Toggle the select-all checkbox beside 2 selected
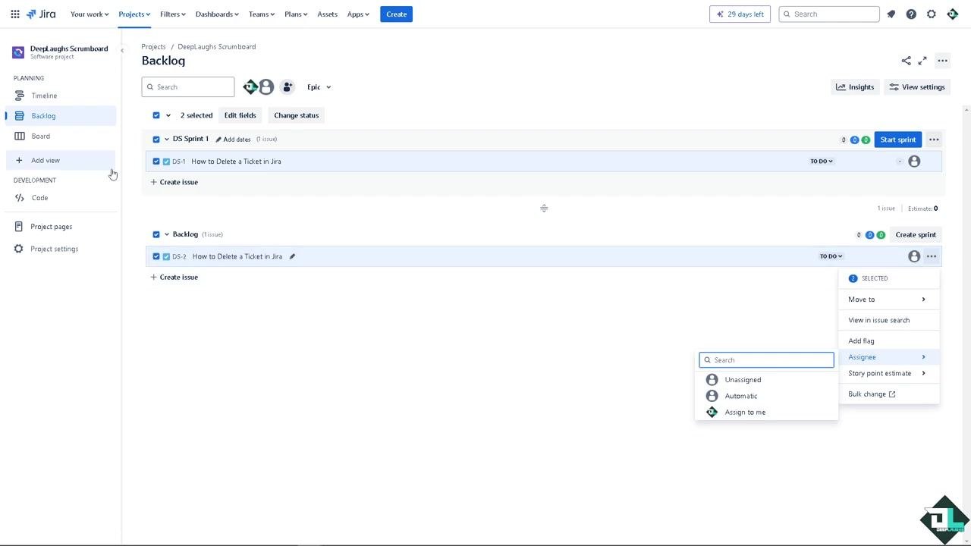 (x=156, y=115)
